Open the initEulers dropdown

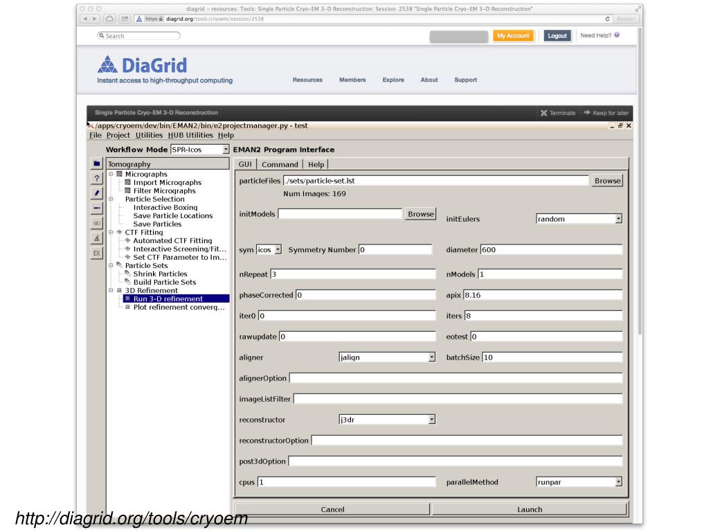click(579, 219)
